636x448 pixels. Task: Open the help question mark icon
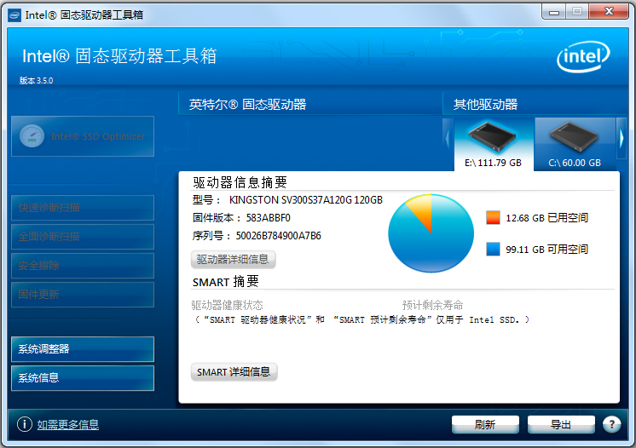pyautogui.click(x=611, y=424)
